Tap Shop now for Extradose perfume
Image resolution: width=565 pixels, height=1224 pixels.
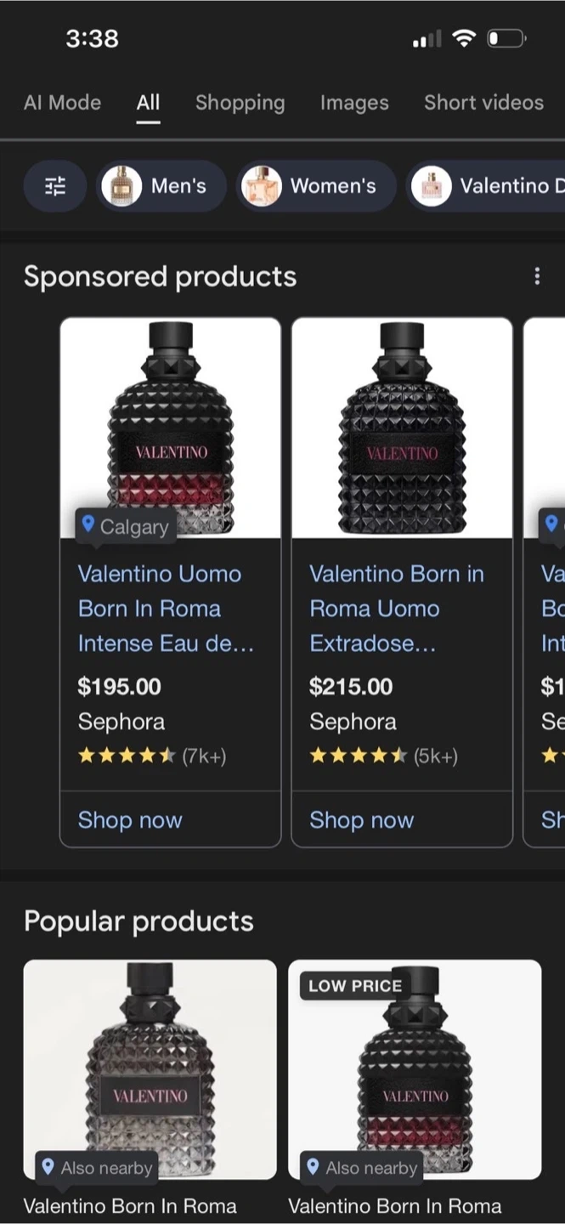tap(361, 820)
